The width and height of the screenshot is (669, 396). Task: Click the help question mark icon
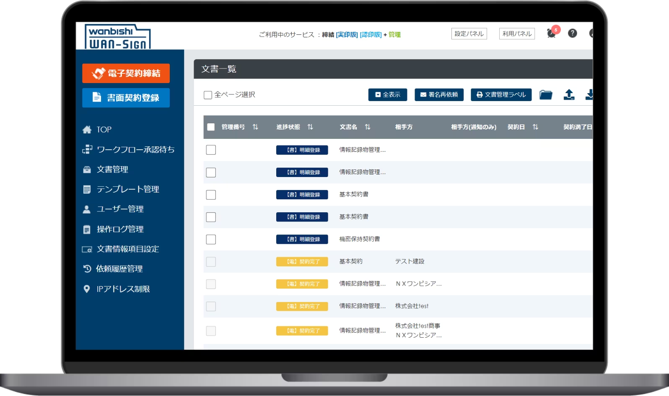point(573,34)
